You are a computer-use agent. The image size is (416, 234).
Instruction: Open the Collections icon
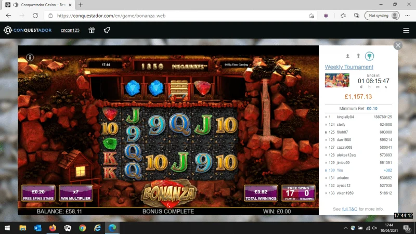point(357,16)
